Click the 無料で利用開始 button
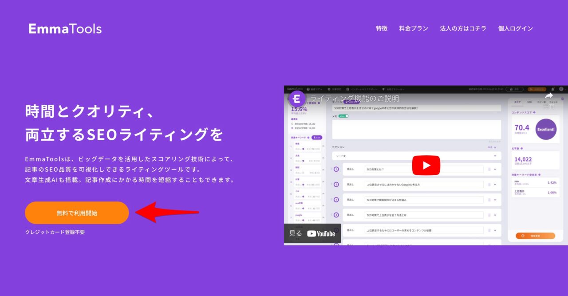This screenshot has width=568, height=296. (77, 213)
